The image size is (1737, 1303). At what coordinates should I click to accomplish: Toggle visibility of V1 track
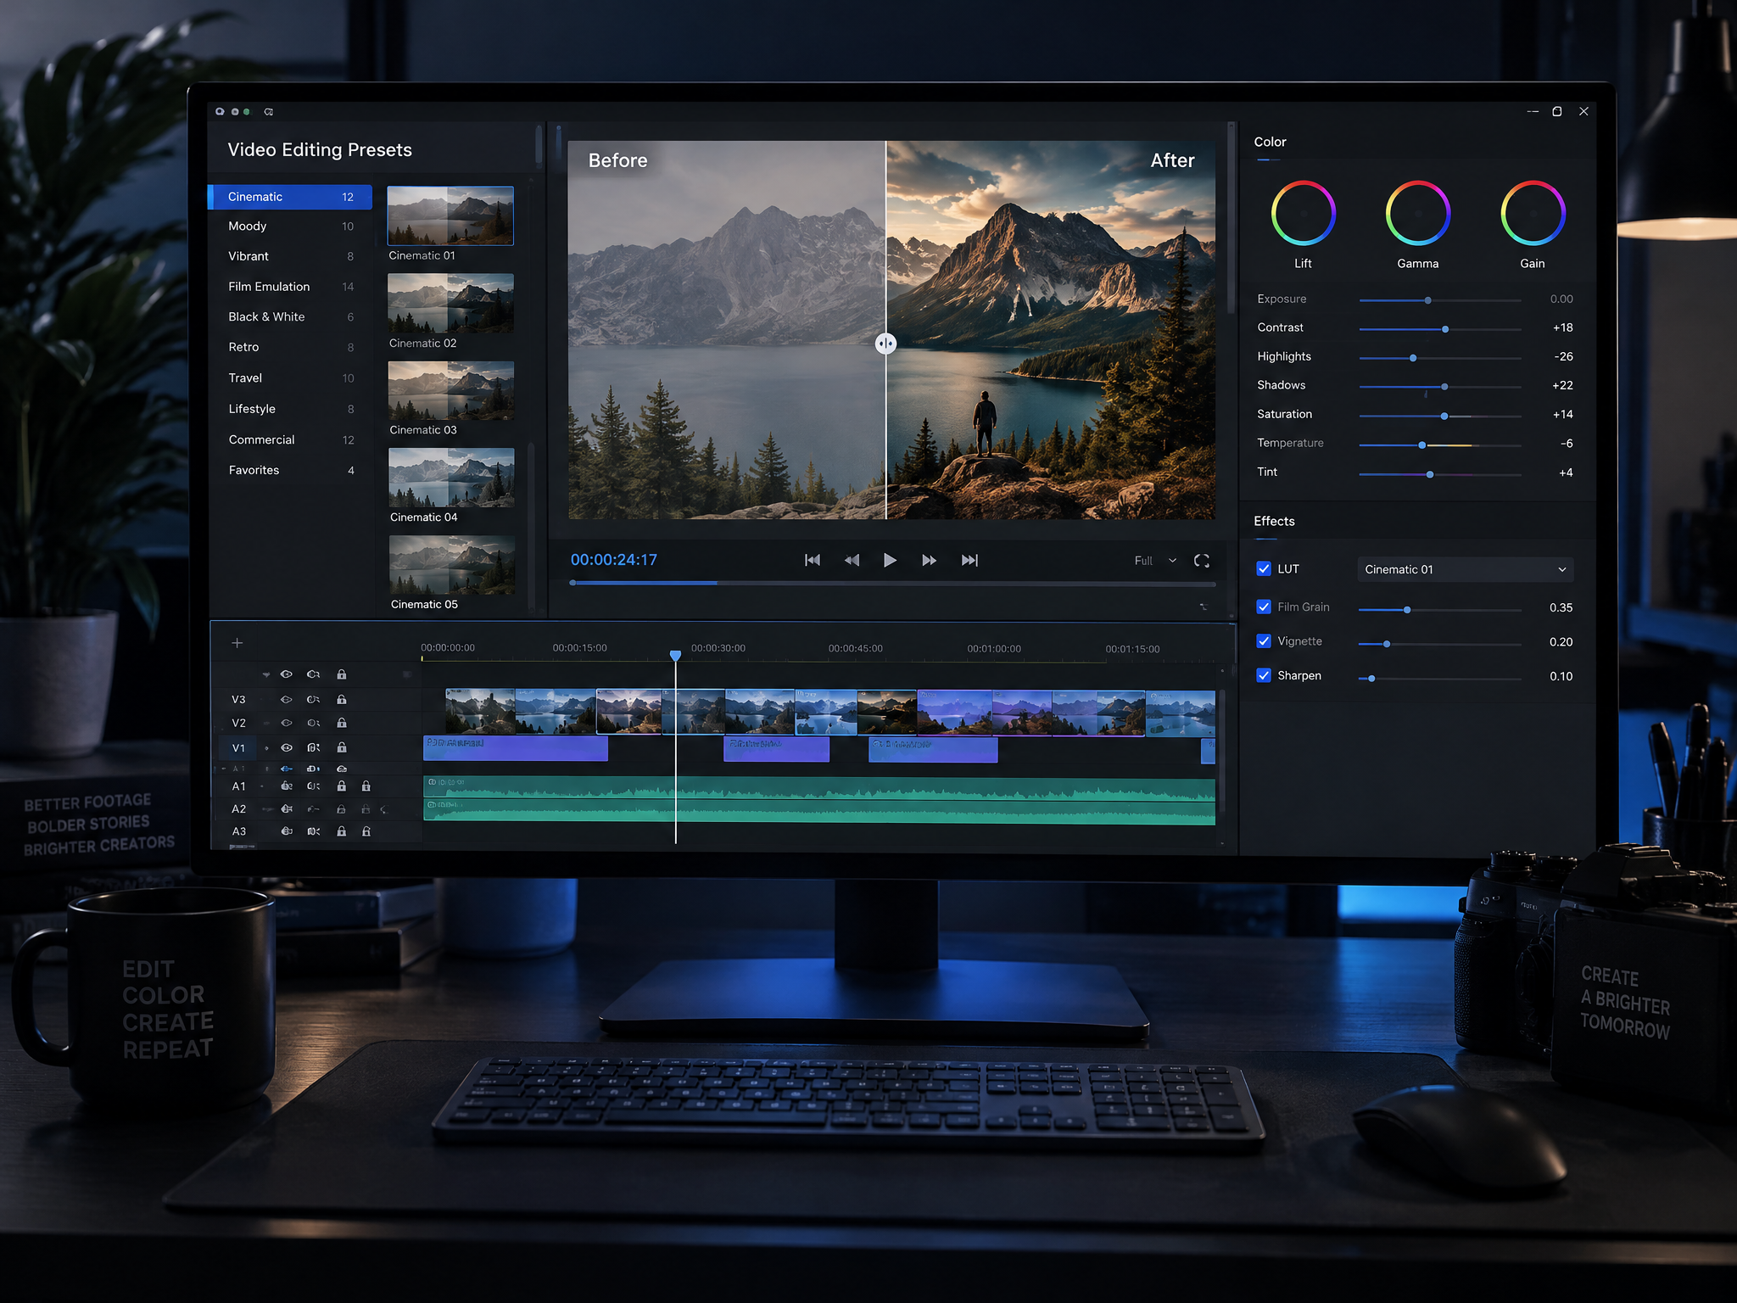click(287, 747)
